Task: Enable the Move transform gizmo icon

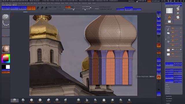Action: click(38, 8)
